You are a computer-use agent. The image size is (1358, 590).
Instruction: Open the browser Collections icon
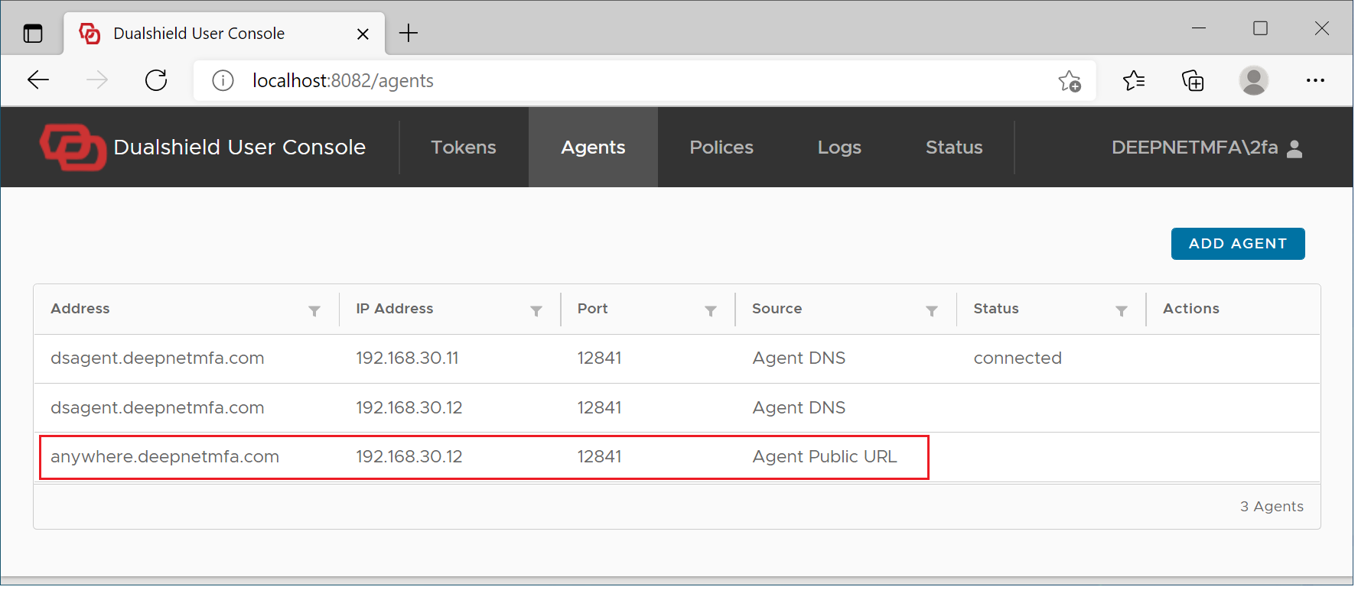(x=1193, y=80)
